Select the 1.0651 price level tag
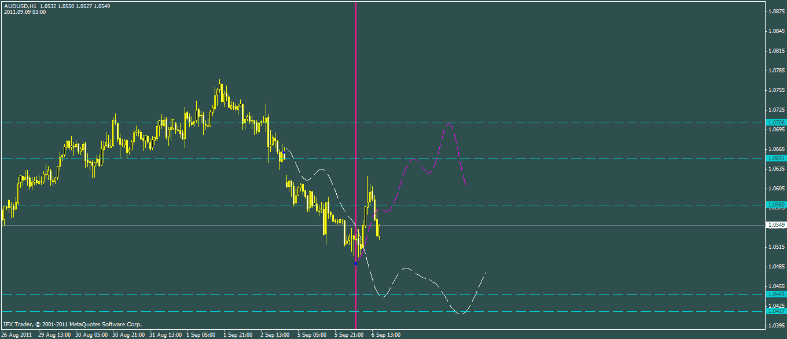 [x=776, y=159]
